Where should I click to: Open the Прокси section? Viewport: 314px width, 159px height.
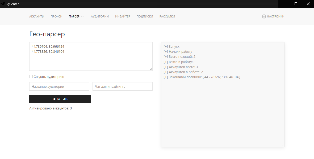click(x=56, y=16)
